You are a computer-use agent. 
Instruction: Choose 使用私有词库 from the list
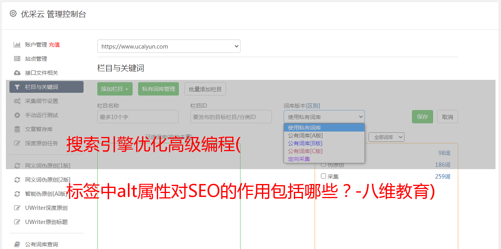coord(324,128)
